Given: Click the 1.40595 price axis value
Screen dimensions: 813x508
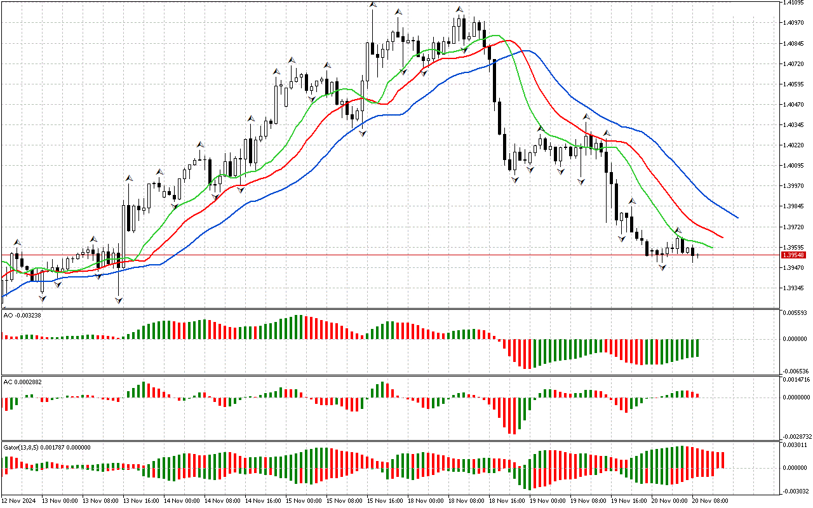Looking at the screenshot, I should 795,84.
